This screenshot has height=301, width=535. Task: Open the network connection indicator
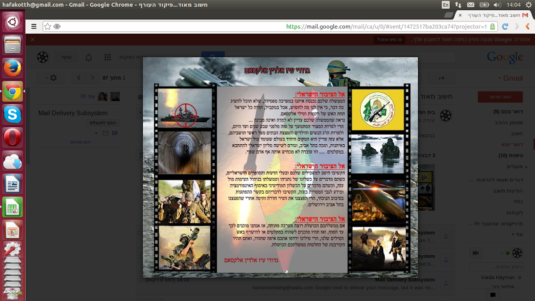(x=458, y=5)
